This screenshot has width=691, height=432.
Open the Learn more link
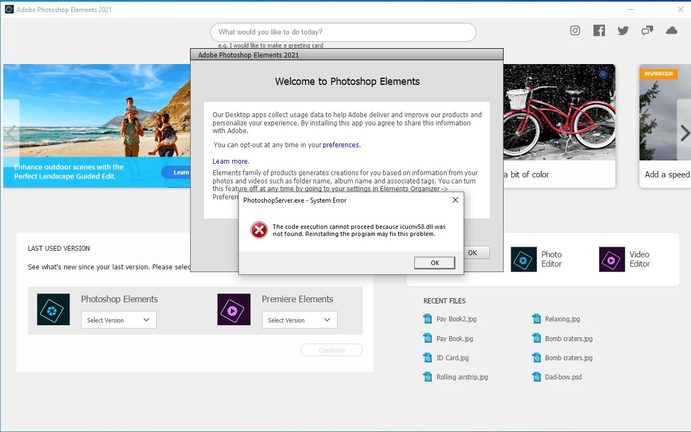(x=231, y=162)
